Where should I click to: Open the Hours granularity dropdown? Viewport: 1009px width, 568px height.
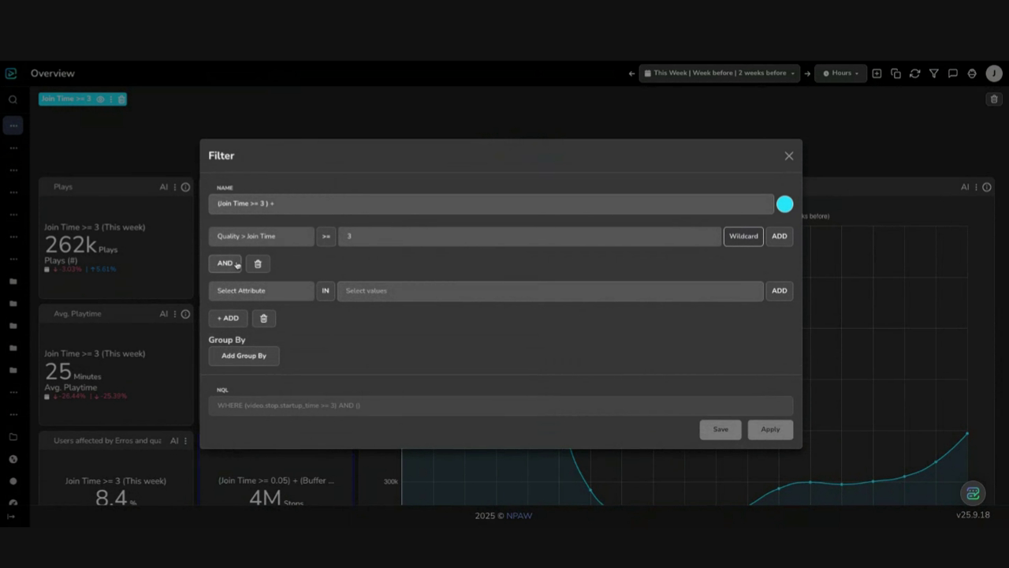pos(841,73)
